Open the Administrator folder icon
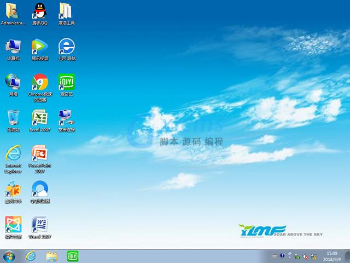This screenshot has height=263, width=350. 13,13
